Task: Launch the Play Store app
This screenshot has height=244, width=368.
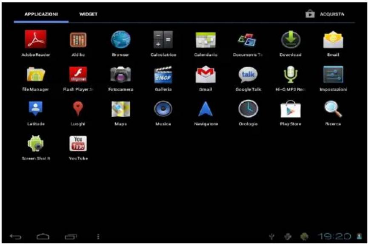Action: coord(291,109)
